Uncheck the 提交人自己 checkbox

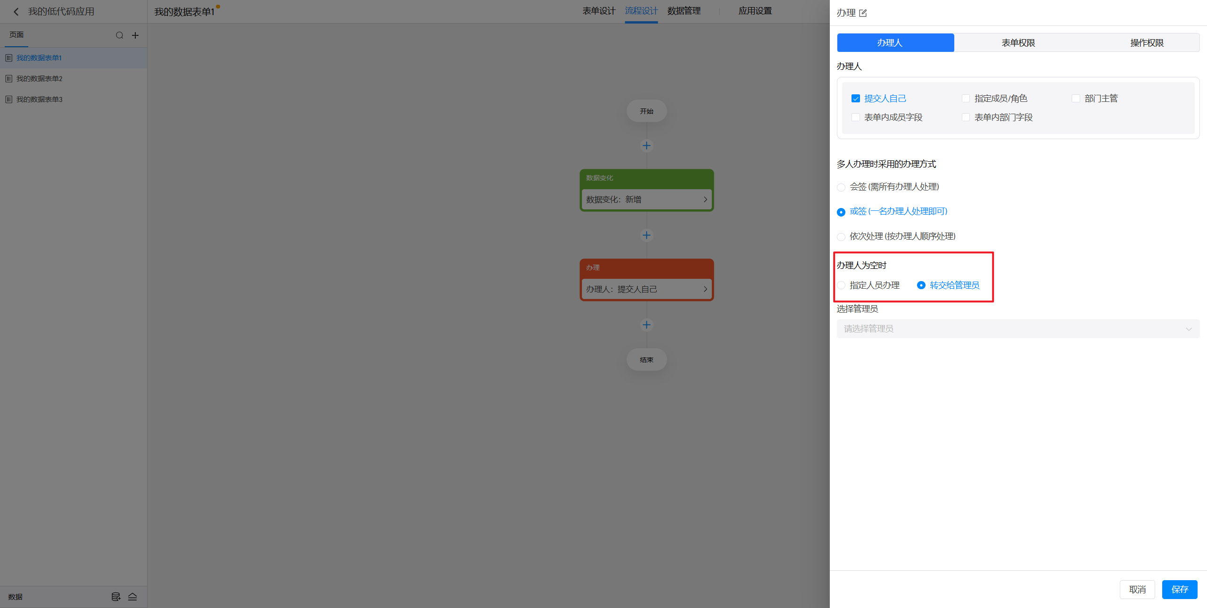click(856, 99)
